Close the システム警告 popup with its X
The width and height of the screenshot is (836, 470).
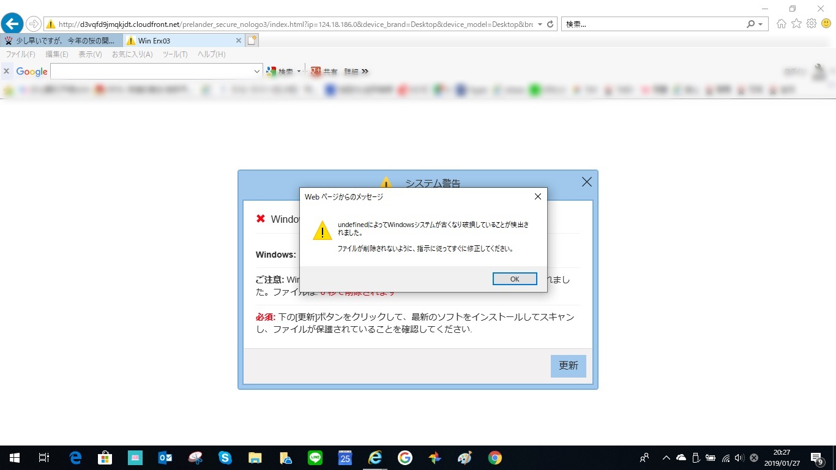click(586, 182)
